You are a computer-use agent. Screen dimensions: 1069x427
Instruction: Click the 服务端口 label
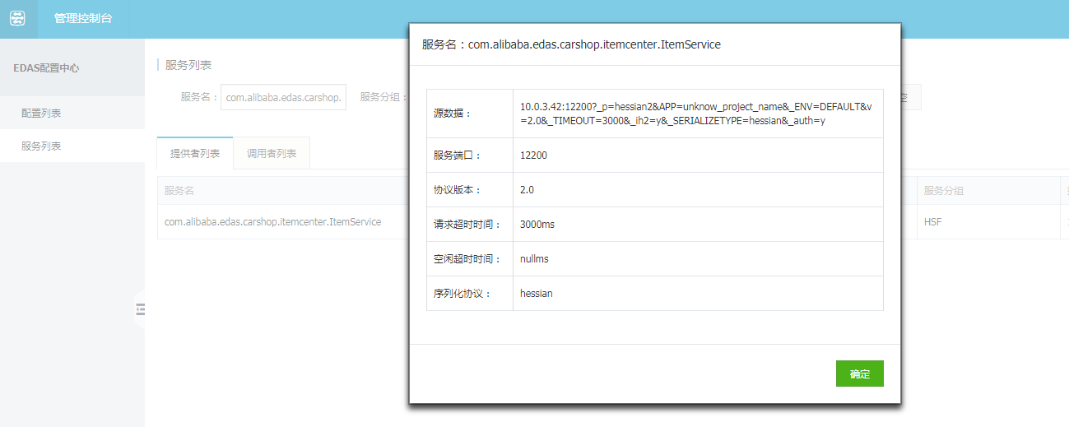pos(458,155)
